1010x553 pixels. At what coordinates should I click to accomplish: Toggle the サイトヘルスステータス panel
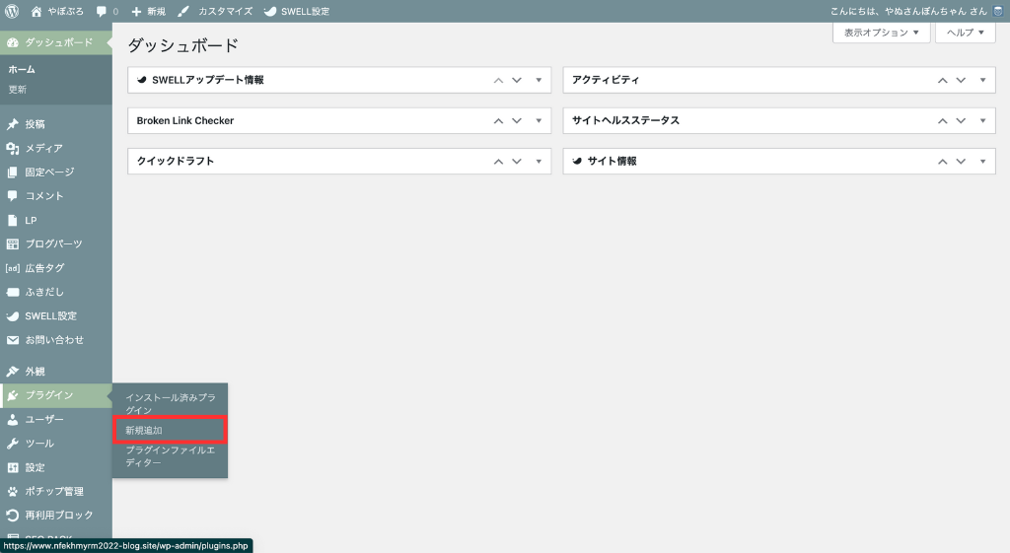(983, 121)
